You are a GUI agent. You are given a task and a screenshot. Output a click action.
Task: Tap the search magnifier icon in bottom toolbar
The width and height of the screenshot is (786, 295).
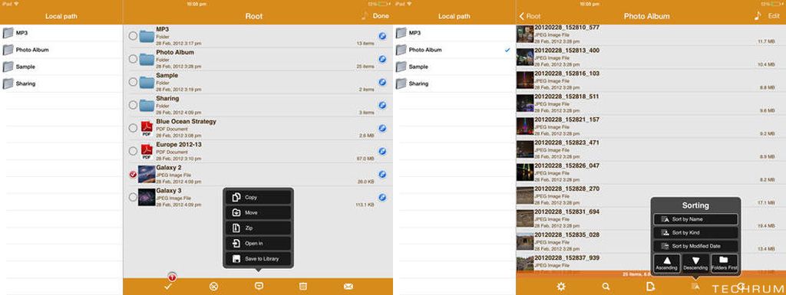coord(606,287)
